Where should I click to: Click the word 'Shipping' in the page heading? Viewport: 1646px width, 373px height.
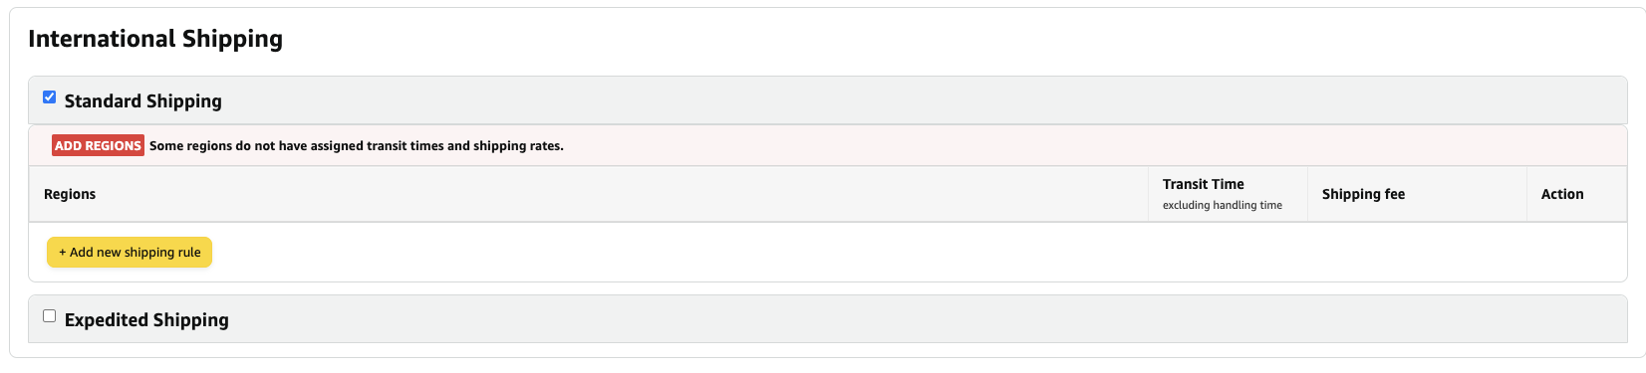(x=232, y=39)
